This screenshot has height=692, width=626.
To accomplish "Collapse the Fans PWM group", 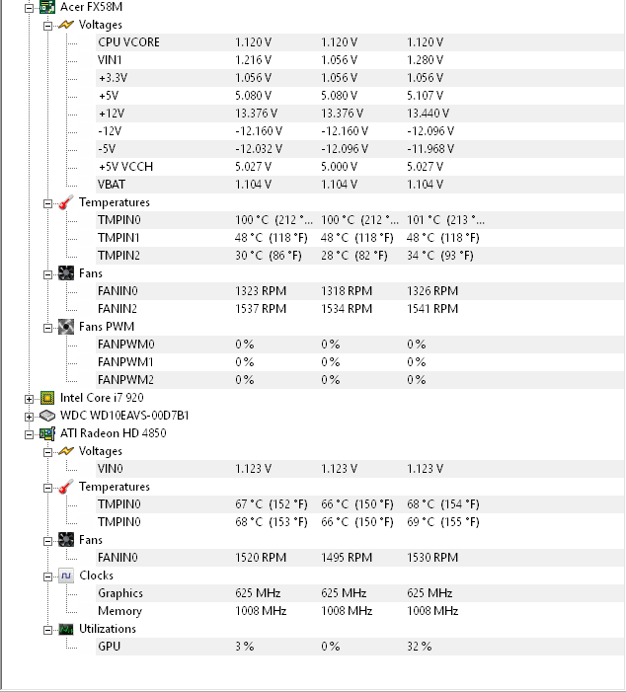I will coord(47,328).
